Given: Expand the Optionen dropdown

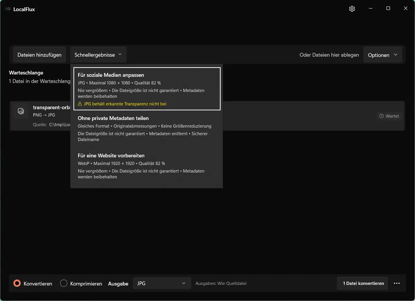Looking at the screenshot, I should pos(383,55).
